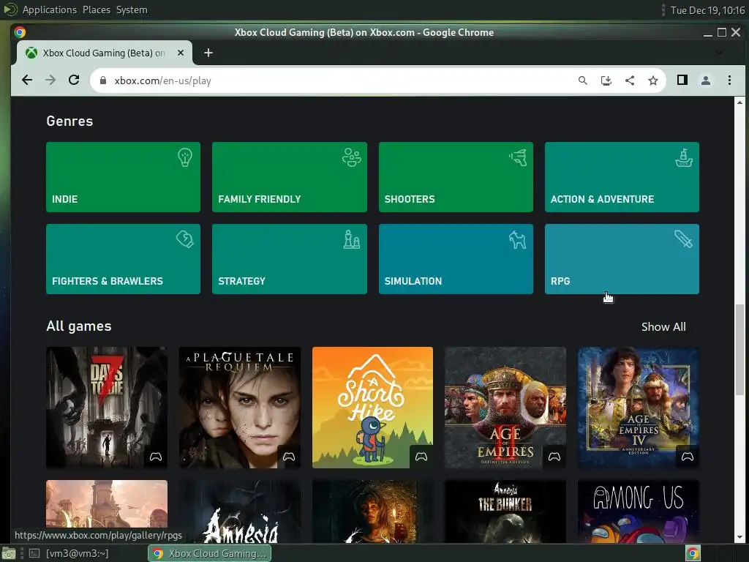The height and width of the screenshot is (562, 749).
Task: Click the scrollbar down arrow
Action: click(739, 537)
